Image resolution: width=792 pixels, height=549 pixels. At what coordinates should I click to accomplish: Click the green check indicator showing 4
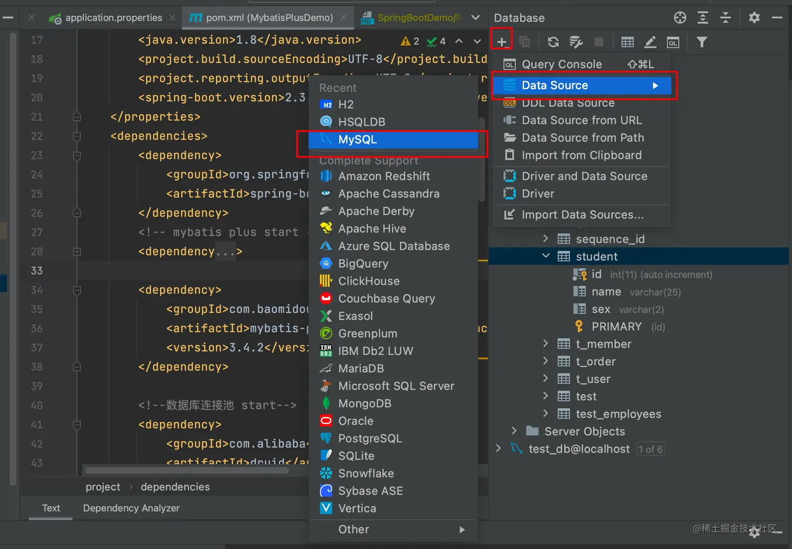pyautogui.click(x=436, y=41)
